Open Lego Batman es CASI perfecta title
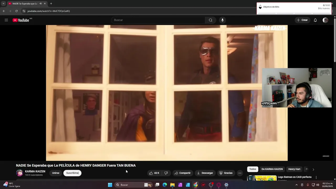 point(295,177)
